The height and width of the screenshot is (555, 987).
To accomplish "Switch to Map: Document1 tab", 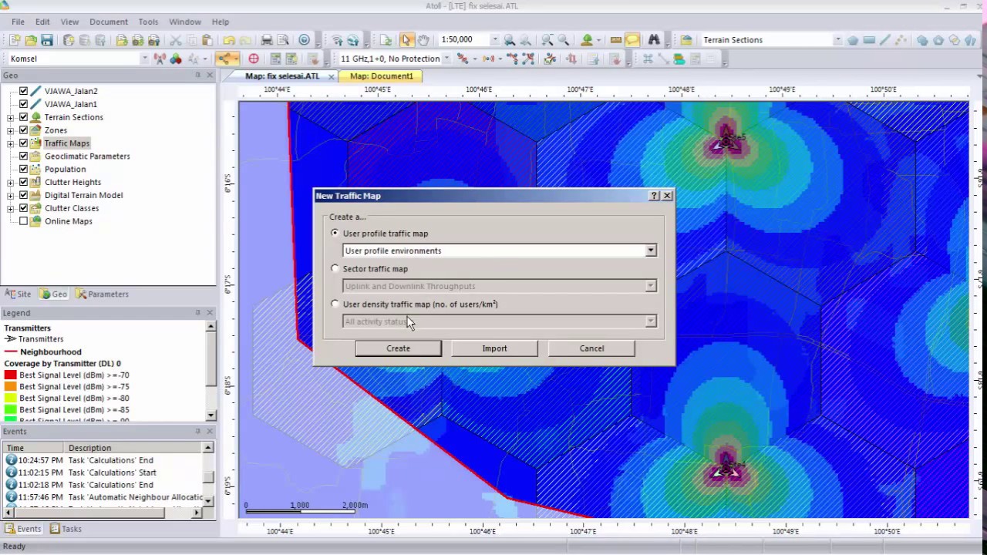I will coord(381,76).
